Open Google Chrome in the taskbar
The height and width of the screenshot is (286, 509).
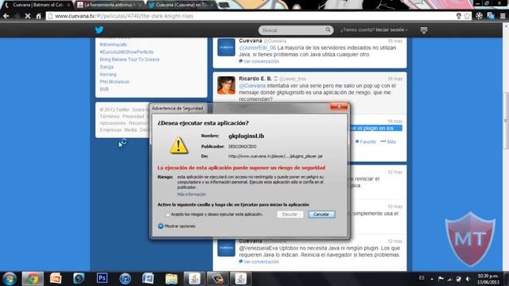click(x=33, y=279)
